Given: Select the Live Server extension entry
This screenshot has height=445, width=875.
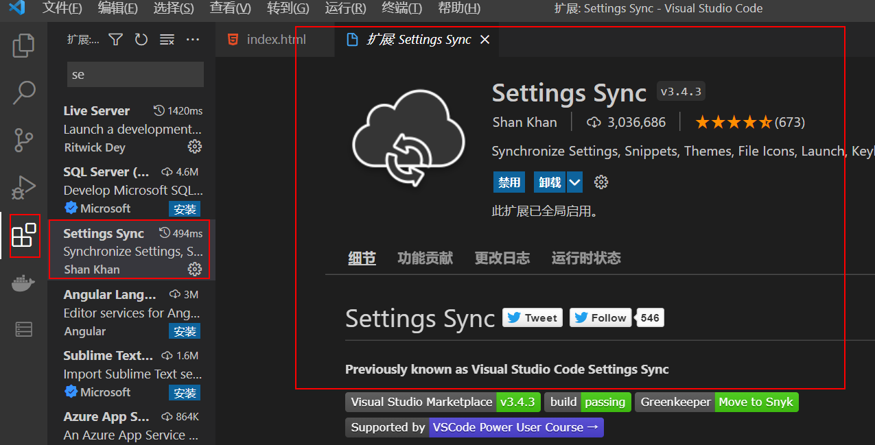Looking at the screenshot, I should click(x=132, y=128).
